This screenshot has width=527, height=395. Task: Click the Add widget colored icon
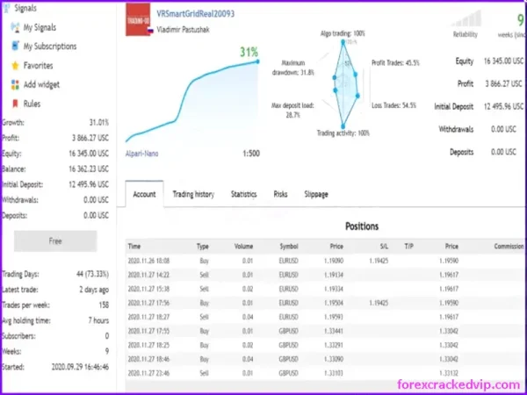click(x=15, y=84)
